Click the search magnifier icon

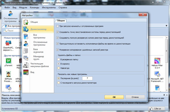[x=5, y=30]
